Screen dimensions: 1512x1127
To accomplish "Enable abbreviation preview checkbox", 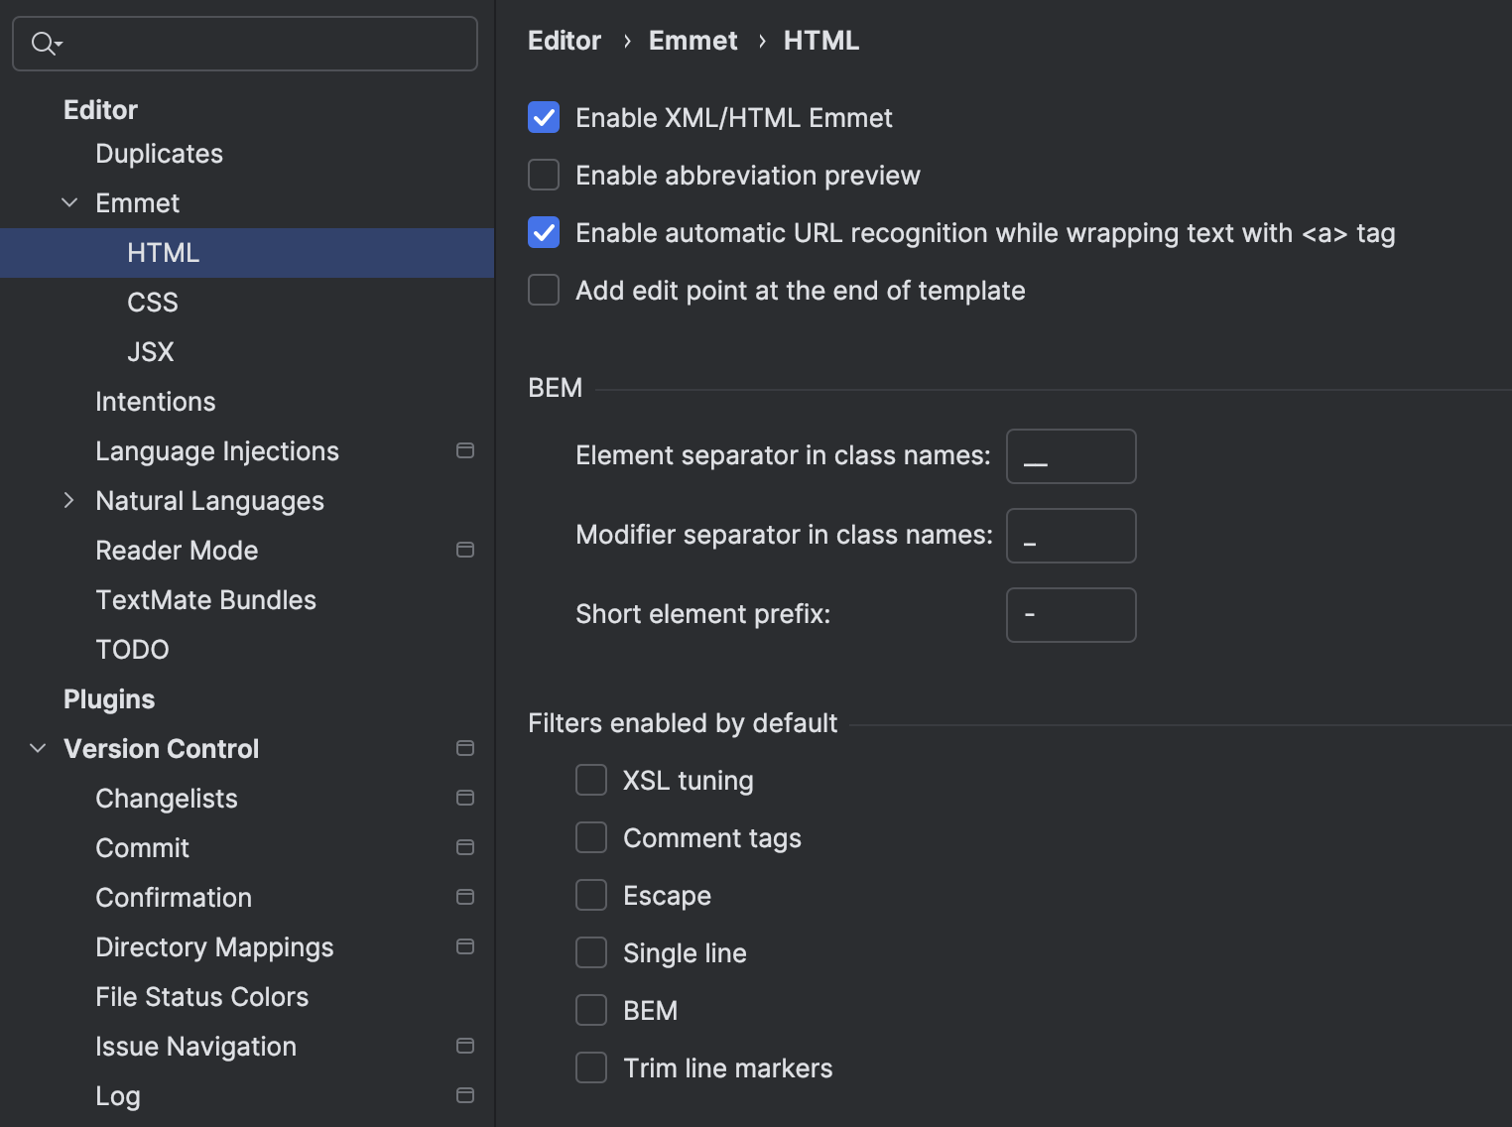I will point(544,175).
